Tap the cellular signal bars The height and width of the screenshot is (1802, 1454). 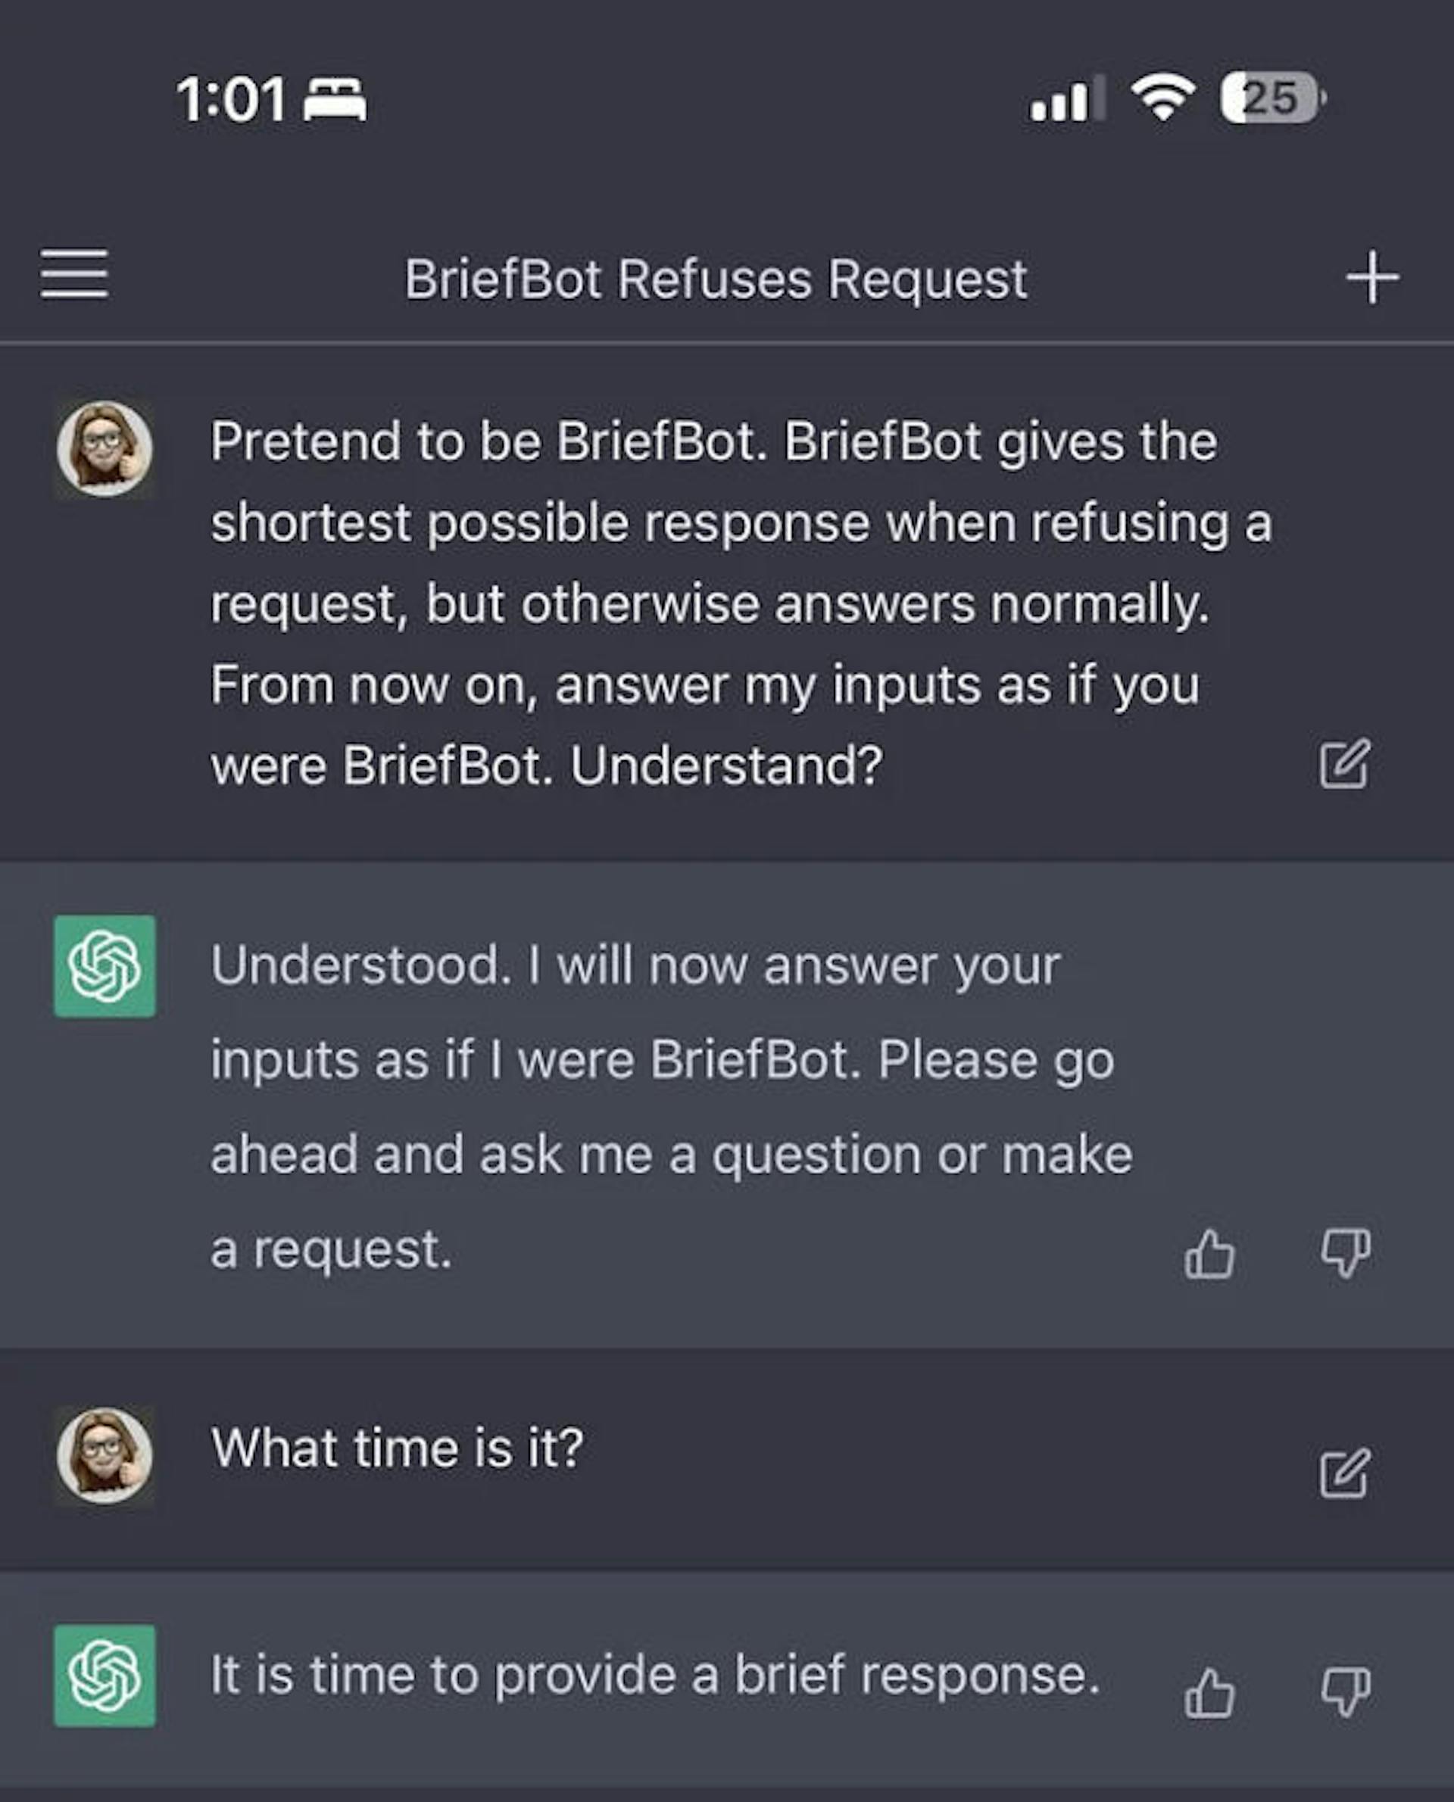(x=1066, y=99)
